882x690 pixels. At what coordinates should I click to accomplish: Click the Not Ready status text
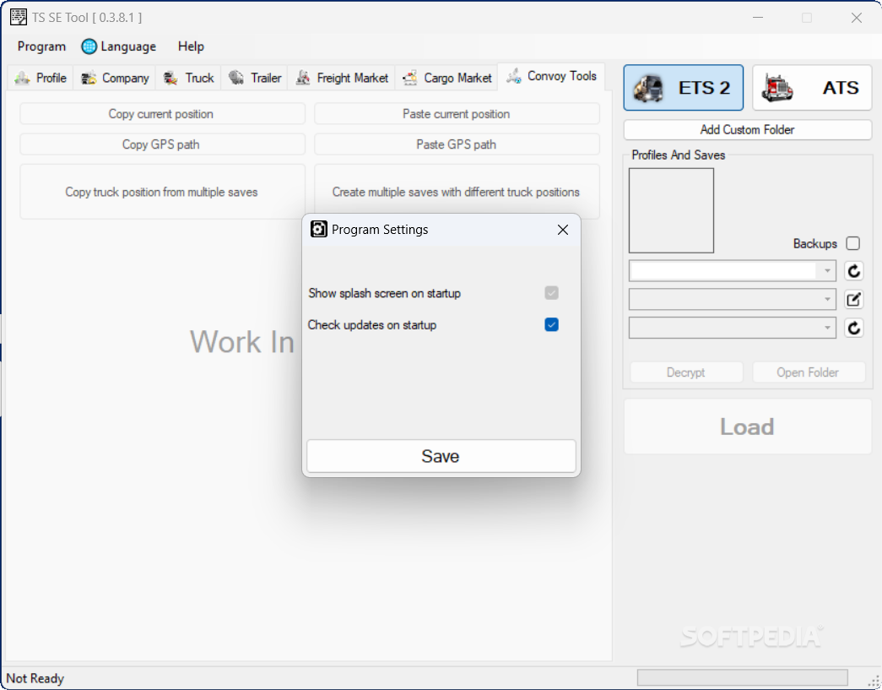tap(35, 678)
